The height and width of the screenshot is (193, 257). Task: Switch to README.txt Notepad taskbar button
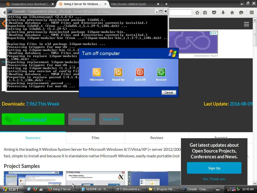(x=96, y=189)
